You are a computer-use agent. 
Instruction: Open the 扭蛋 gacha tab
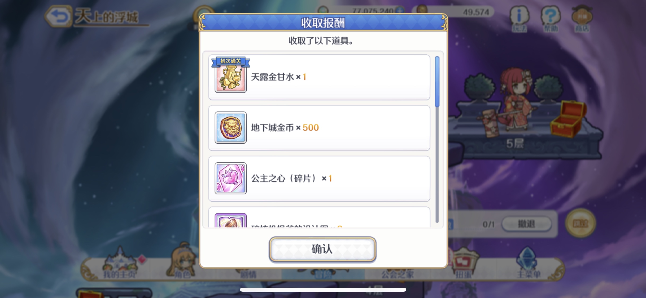464,264
